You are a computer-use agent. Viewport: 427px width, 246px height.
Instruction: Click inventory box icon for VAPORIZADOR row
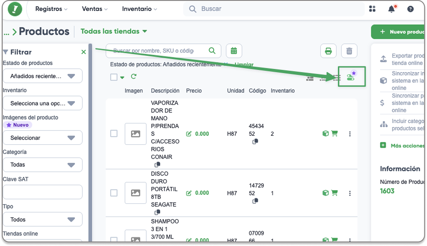(325, 133)
